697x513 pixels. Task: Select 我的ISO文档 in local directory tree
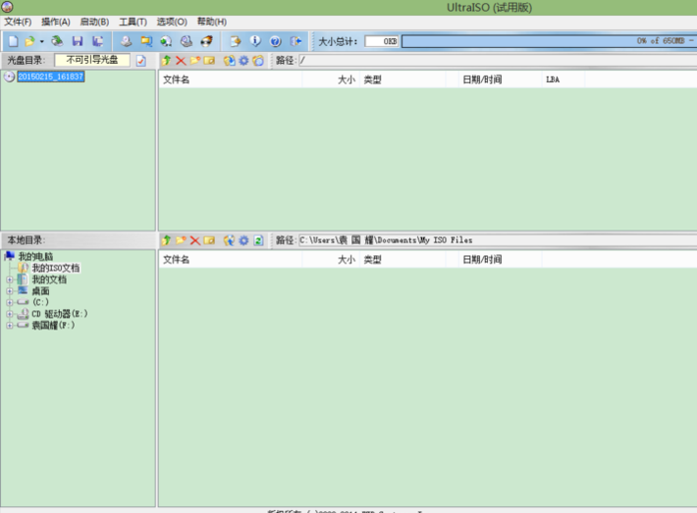pos(55,268)
